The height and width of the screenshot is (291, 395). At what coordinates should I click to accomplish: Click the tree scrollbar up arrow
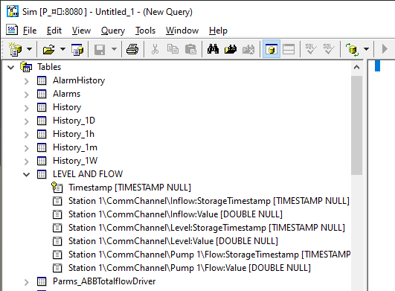click(x=356, y=67)
